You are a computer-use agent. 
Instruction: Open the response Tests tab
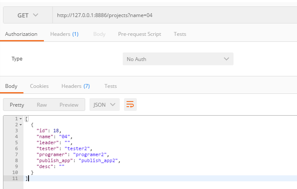pos(111,86)
